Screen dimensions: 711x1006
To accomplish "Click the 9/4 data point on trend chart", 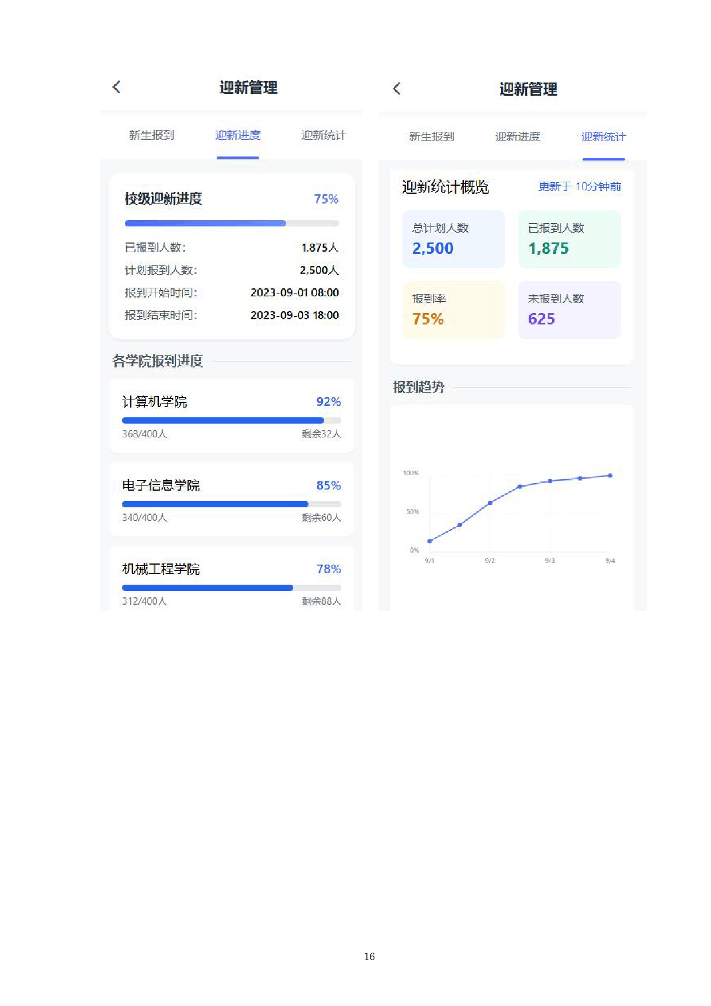I will tap(610, 475).
